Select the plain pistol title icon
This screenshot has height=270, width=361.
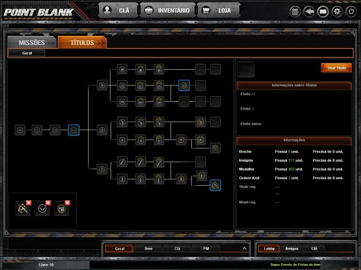click(x=122, y=122)
